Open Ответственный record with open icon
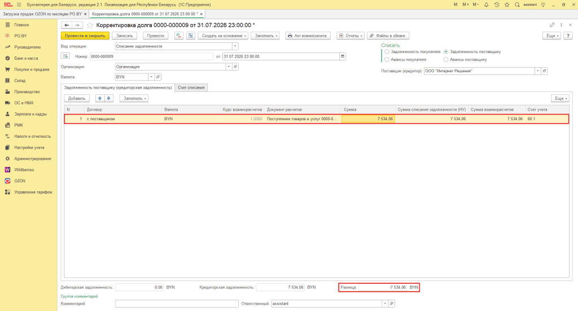 tap(392, 304)
